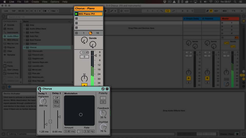
Task: Click the Delay 2 time slider handle
Action: pos(59,117)
